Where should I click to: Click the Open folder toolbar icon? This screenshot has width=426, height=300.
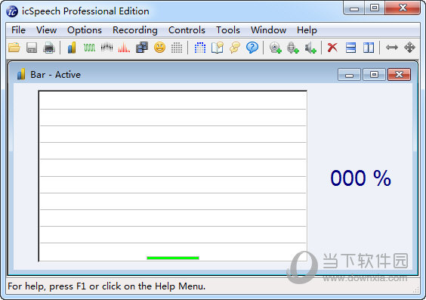click(14, 48)
